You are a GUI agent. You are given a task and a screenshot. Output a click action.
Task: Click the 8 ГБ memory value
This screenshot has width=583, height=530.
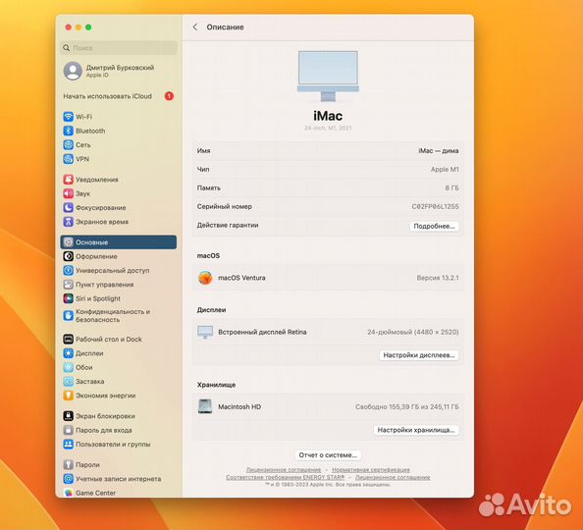[x=451, y=187]
